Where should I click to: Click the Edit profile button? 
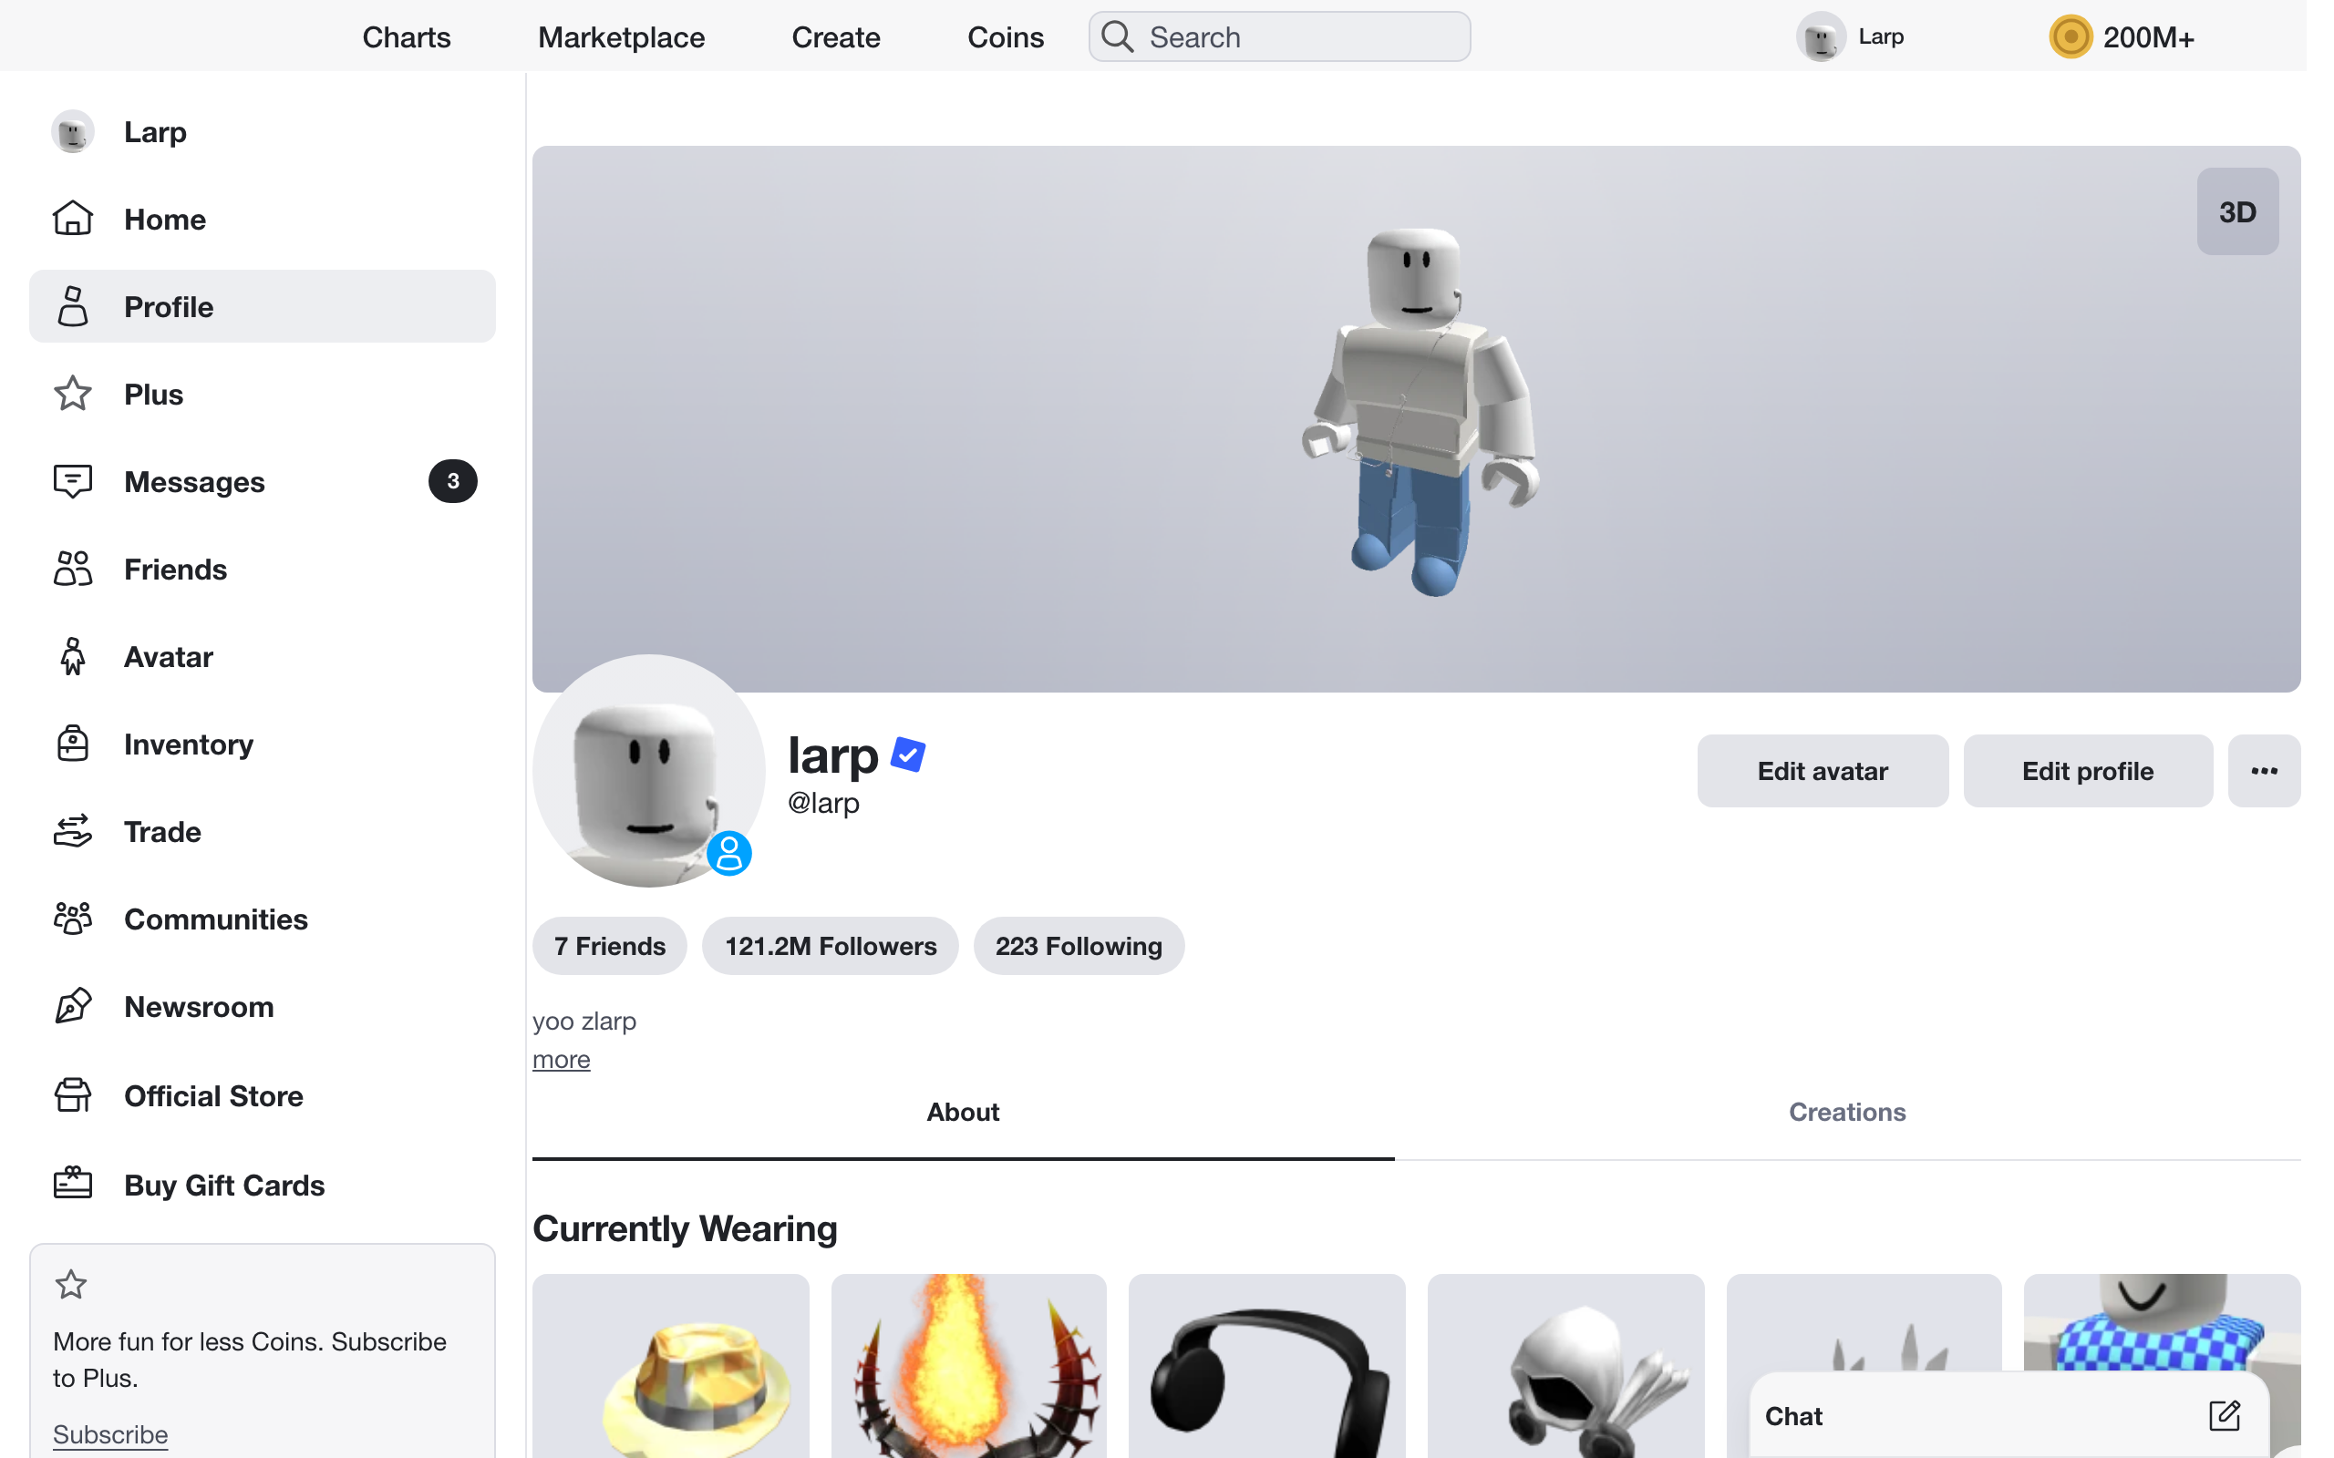point(2088,771)
